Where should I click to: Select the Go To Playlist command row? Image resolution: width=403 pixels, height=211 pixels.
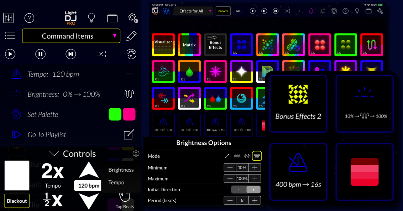coord(71,134)
